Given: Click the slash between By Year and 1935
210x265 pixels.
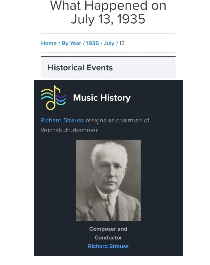Looking at the screenshot, I should click(x=84, y=43).
